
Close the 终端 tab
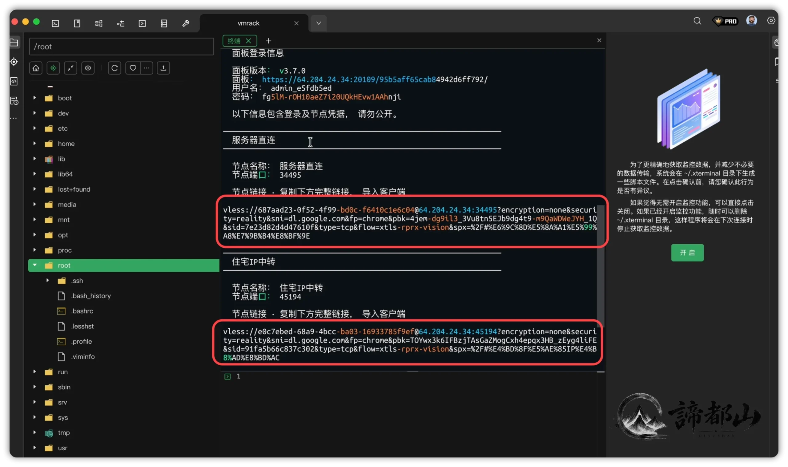coord(248,41)
